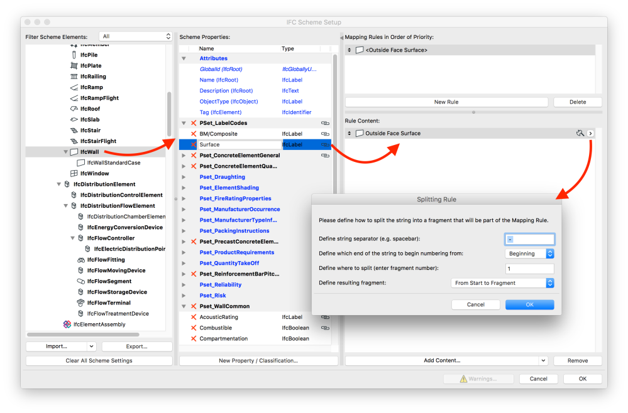Viewport: 628px width, 413px height.
Task: Select the IfcRamp element icon
Action: 74,87
